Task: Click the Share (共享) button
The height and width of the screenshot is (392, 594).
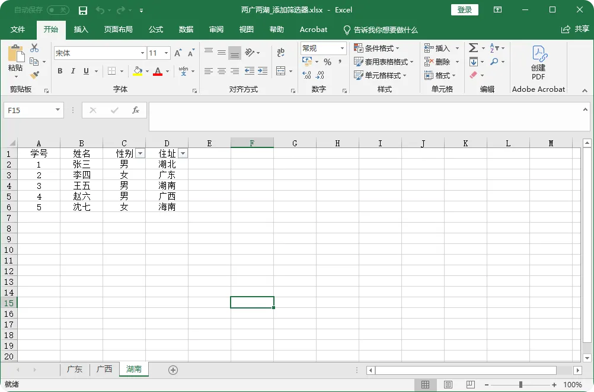Action: (575, 29)
